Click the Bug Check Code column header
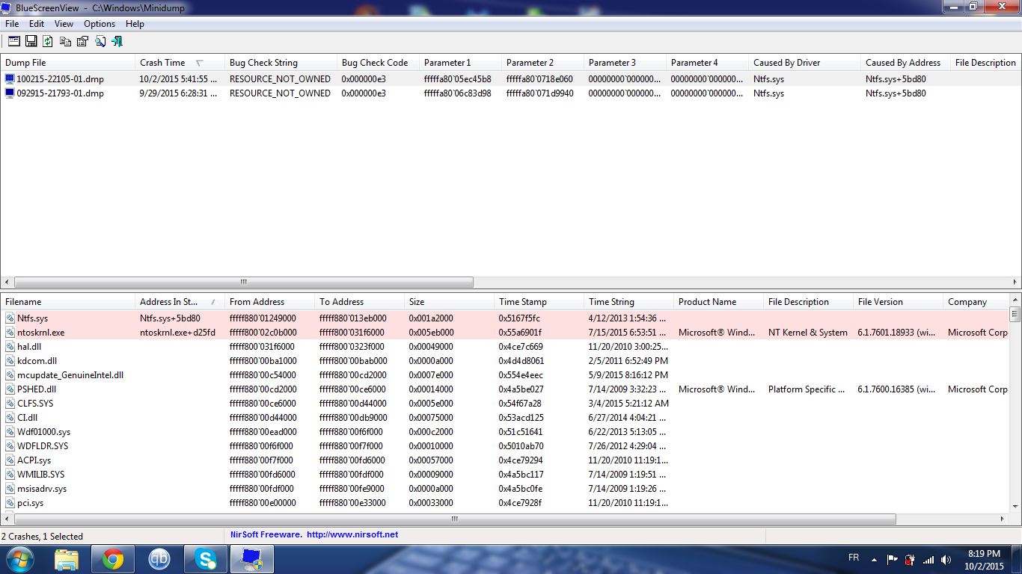The height and width of the screenshot is (574, 1022). click(378, 63)
